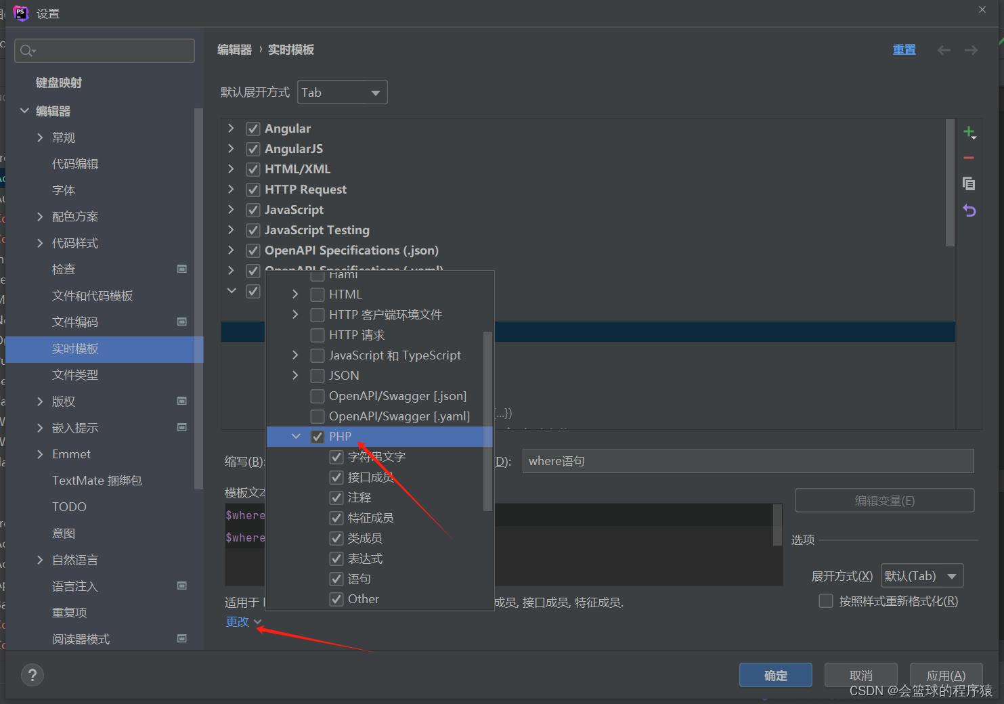The height and width of the screenshot is (704, 1004).
Task: Check the HTTP 请求 context checkbox
Action: point(318,335)
